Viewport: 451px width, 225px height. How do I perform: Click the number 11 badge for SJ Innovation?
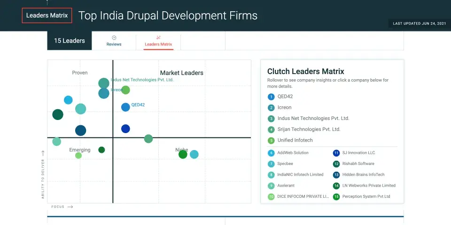tap(336, 153)
